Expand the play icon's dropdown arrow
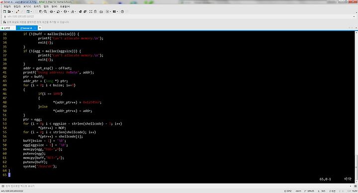This screenshot has width=358, height=193. (110, 11)
